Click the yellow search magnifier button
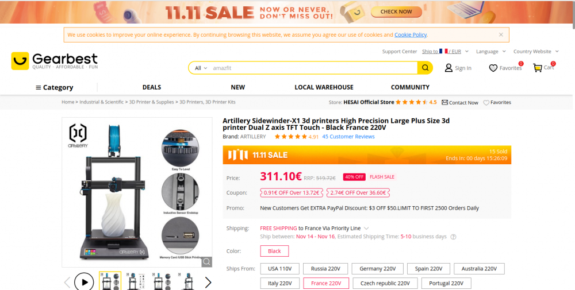The height and width of the screenshot is (290, 575). click(x=425, y=68)
